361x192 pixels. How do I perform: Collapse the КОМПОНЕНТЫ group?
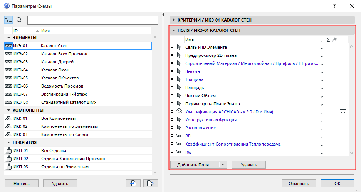coord(9,110)
